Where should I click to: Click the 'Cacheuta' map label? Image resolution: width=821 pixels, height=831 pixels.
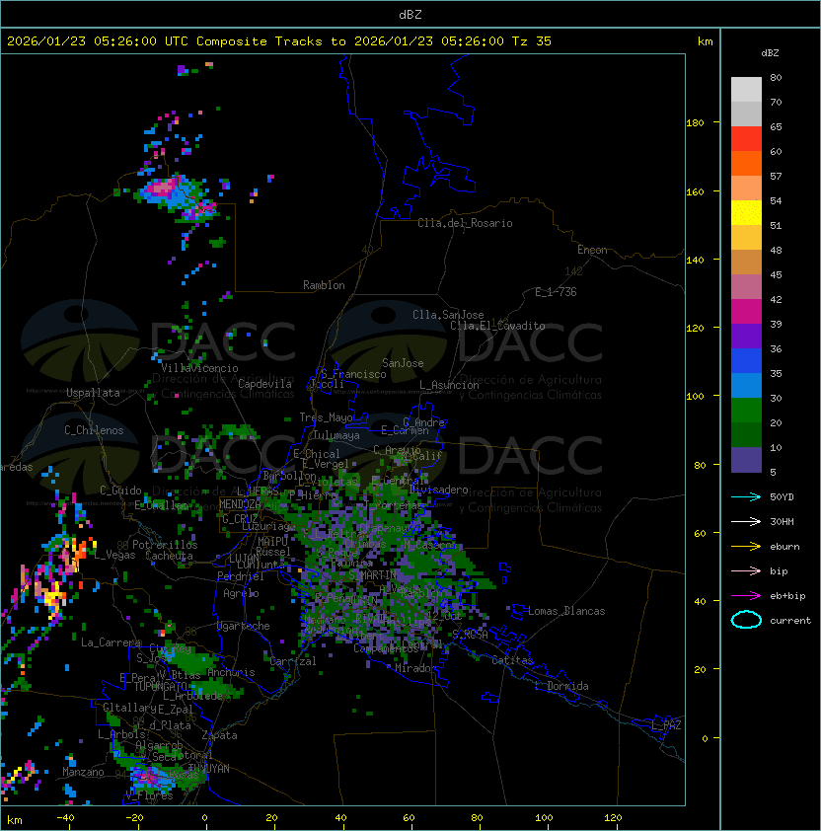point(169,556)
